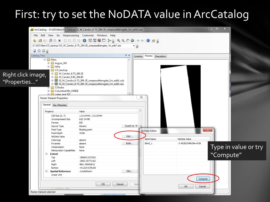The image size is (270, 202).
Task: Expand the edit1.raw raster dataset
Action: pos(52,84)
